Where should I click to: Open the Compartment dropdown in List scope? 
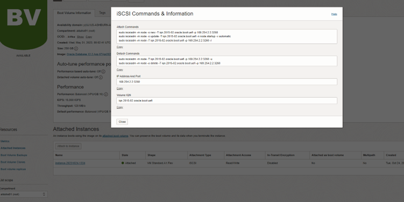click(24, 194)
